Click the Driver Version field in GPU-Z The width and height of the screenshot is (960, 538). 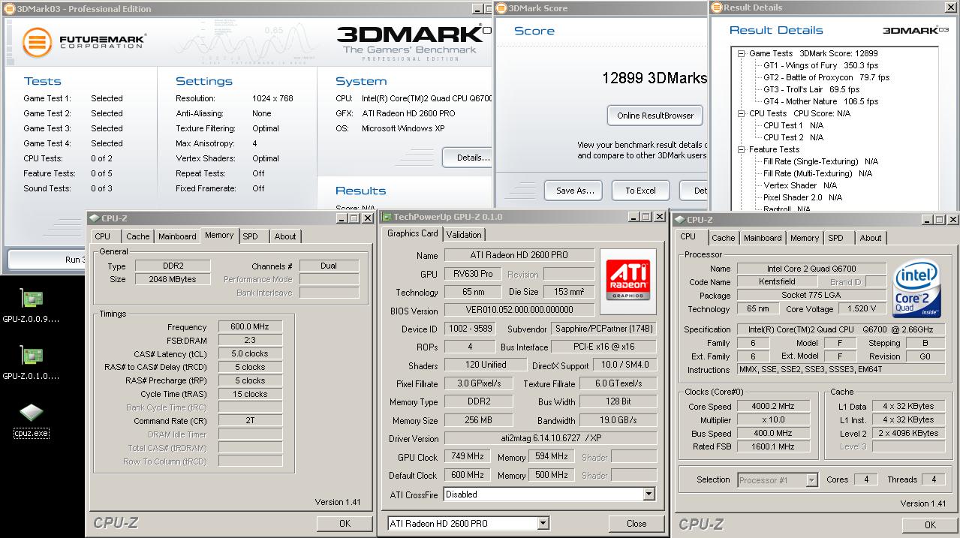point(550,438)
